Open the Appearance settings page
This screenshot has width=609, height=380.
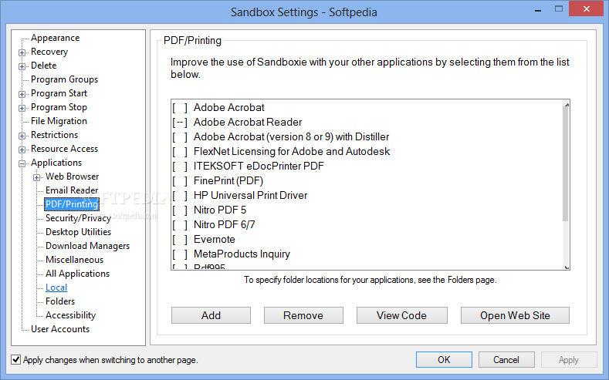tap(55, 38)
